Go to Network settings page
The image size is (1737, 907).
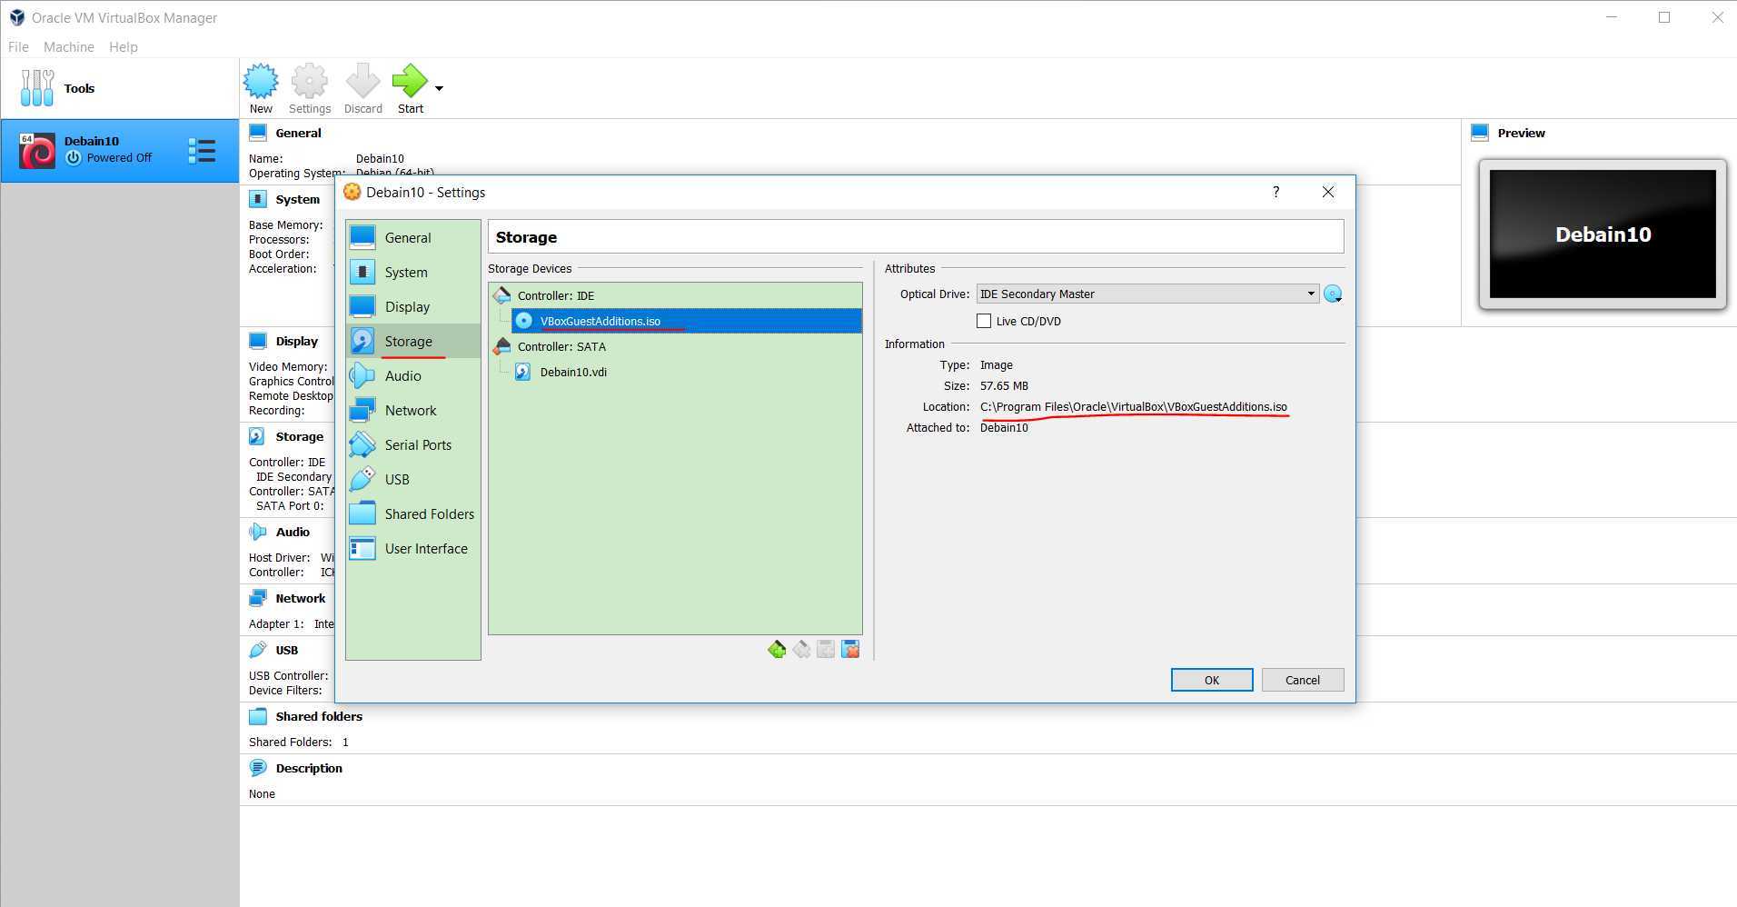(413, 410)
